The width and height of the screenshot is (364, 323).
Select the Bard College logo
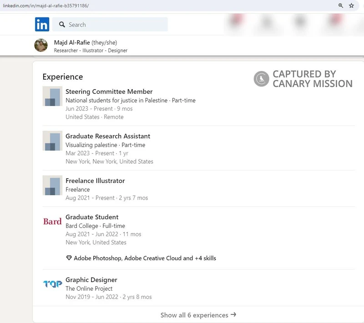point(52,221)
